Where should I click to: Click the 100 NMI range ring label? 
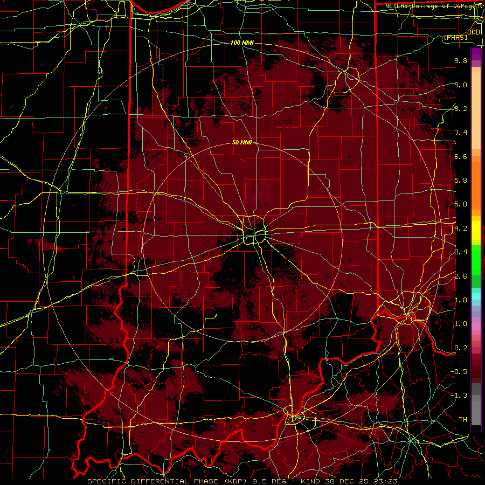[x=242, y=43]
